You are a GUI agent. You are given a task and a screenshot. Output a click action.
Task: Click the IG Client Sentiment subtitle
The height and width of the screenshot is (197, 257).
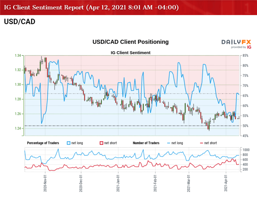pos(130,53)
